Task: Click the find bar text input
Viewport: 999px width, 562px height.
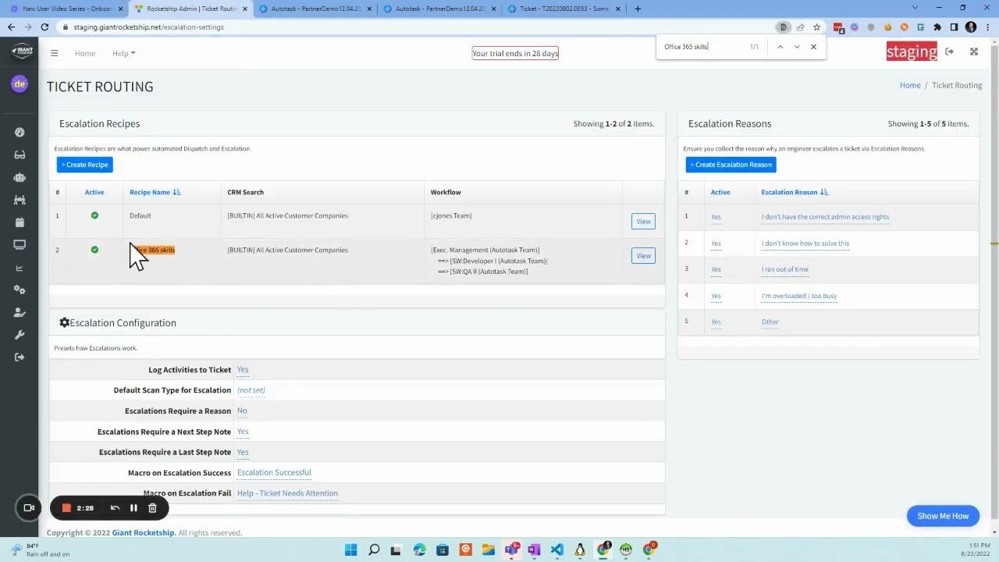Action: point(702,47)
